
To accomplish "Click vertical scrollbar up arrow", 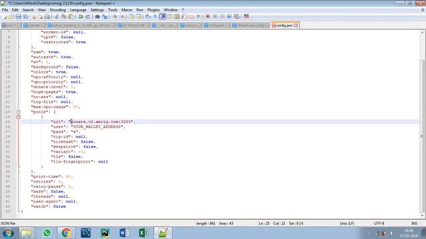I will coord(422,33).
